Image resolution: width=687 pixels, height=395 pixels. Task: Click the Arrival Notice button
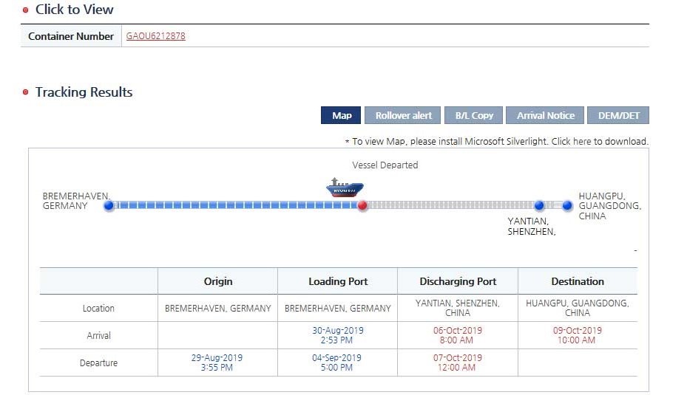pos(546,115)
